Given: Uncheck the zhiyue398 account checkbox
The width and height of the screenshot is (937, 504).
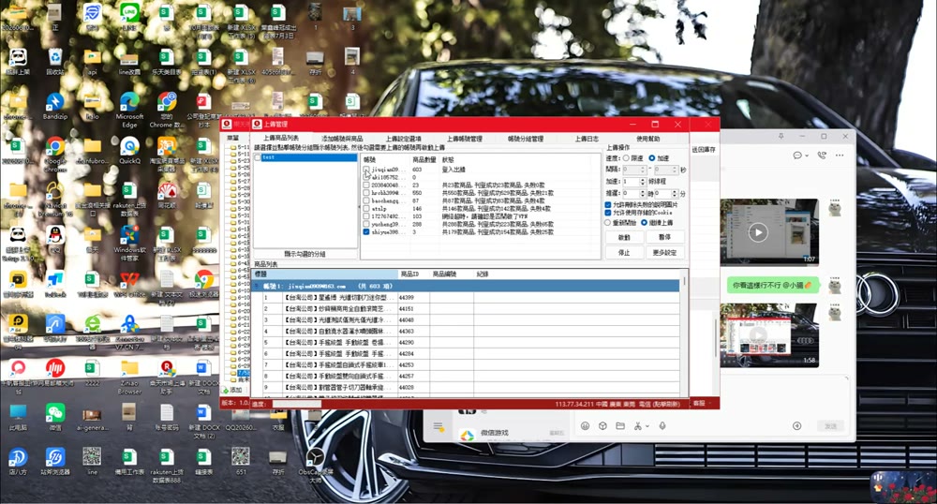Looking at the screenshot, I should pyautogui.click(x=366, y=231).
